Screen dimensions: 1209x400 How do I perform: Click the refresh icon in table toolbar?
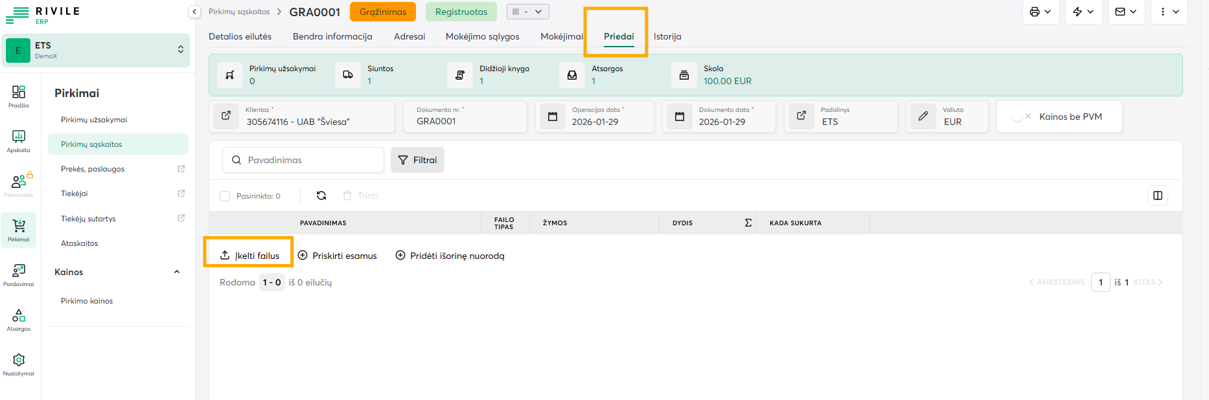click(x=321, y=195)
